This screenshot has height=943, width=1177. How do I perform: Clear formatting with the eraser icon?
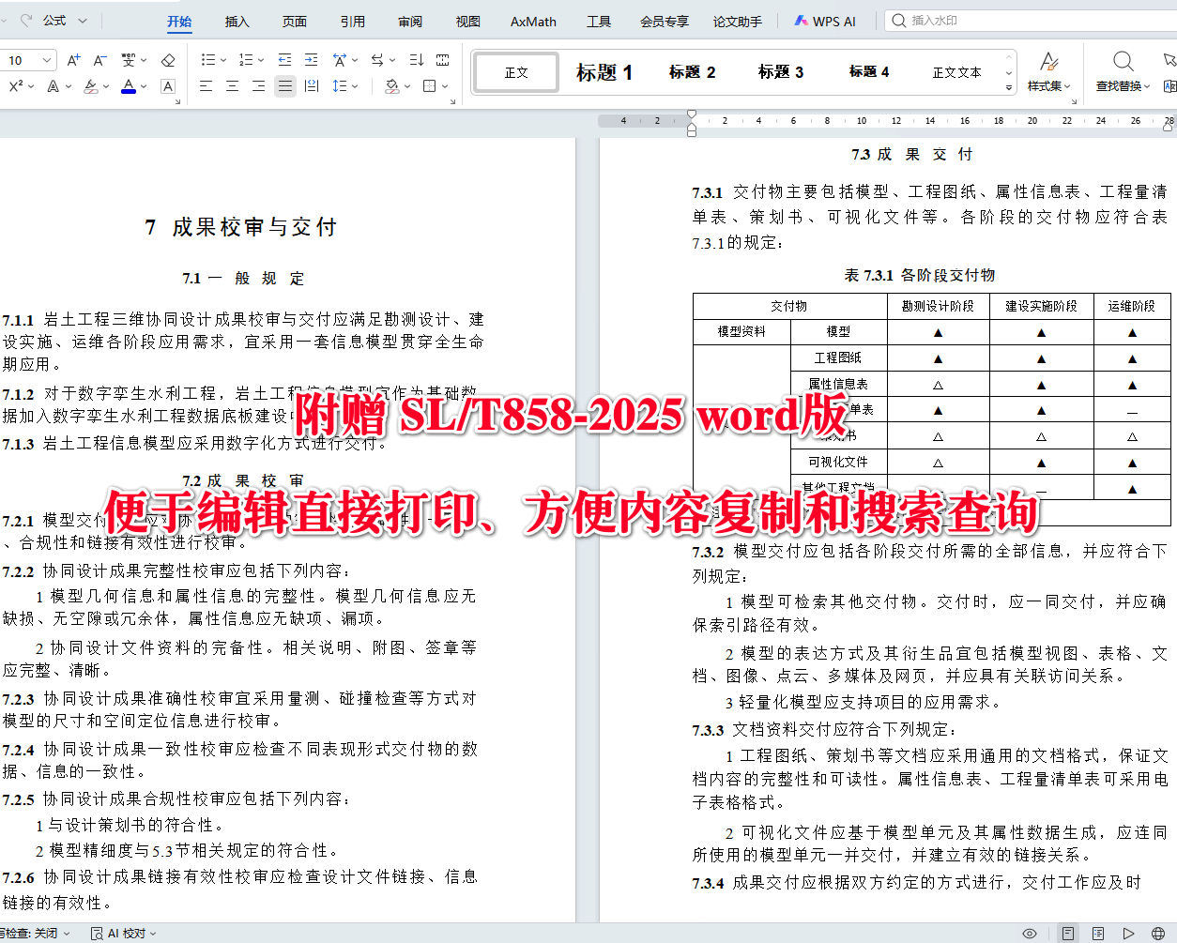[168, 60]
